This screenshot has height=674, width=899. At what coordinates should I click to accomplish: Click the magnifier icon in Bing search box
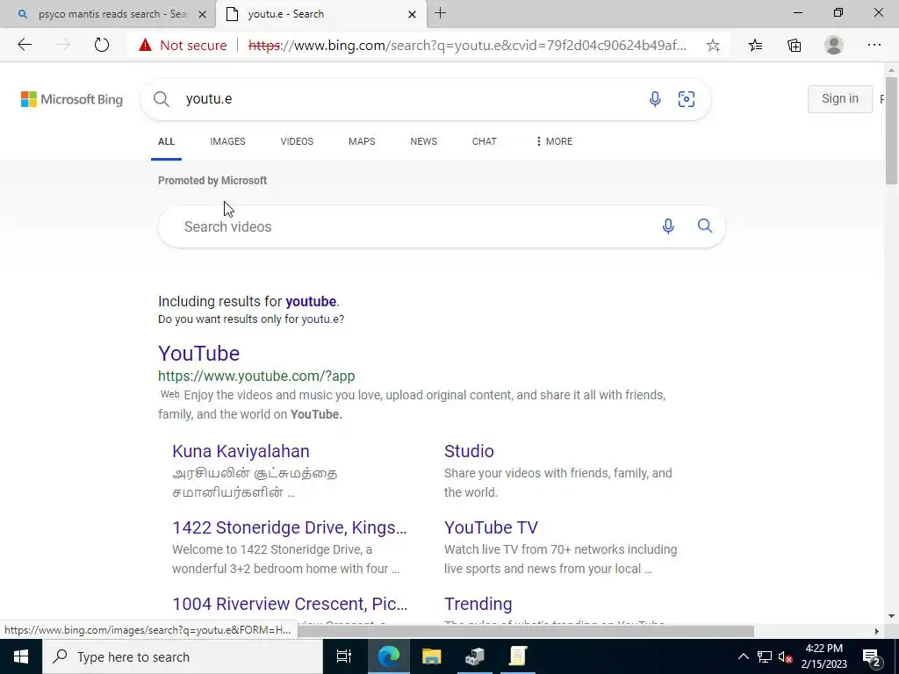coord(162,99)
